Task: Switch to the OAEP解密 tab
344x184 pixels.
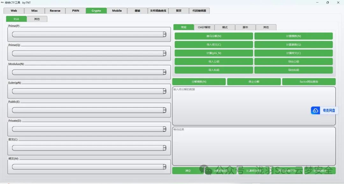Action: point(204,27)
